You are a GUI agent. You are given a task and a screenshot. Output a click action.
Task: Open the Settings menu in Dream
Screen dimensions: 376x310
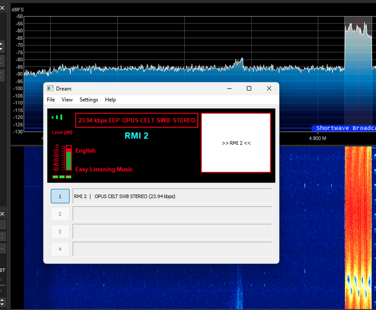89,100
